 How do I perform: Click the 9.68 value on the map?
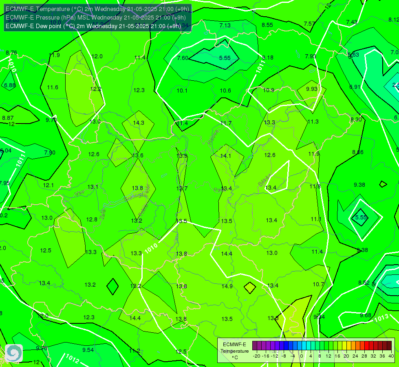coord(366,315)
